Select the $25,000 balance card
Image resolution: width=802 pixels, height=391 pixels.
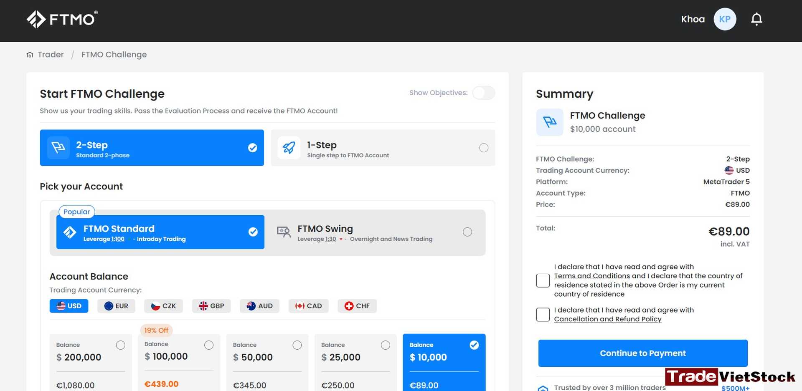coord(355,362)
